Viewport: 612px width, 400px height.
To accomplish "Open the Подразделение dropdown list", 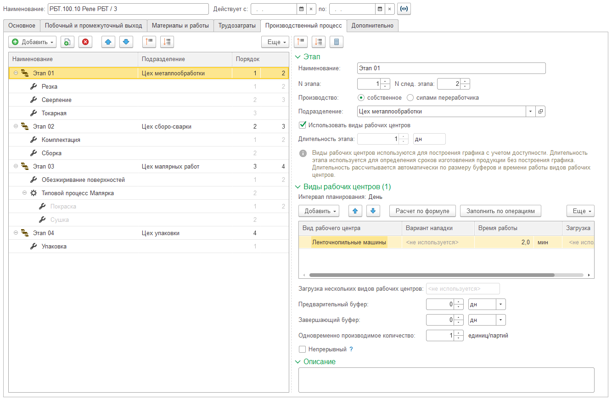I will (531, 111).
